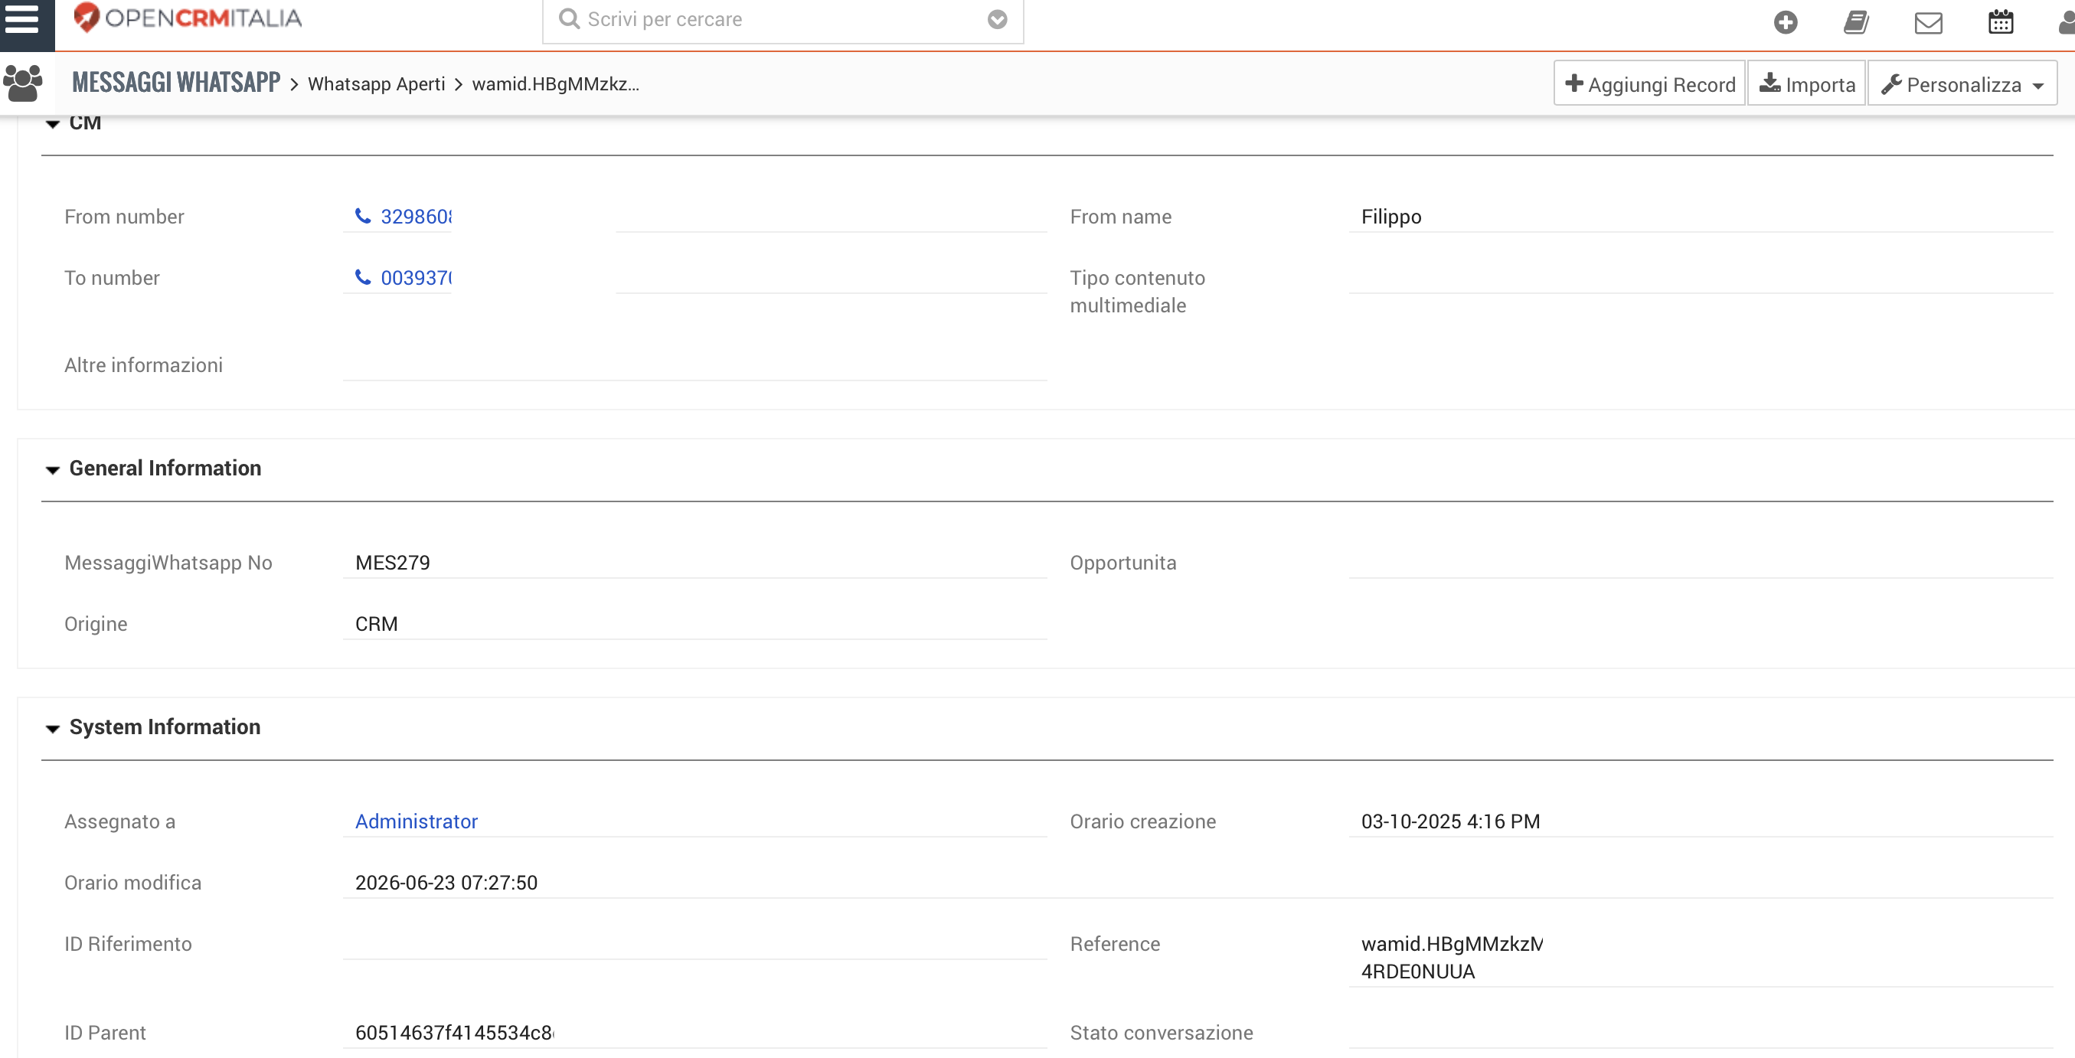Screen dimensions: 2075x1058
Task: Click the From number 329860 link
Action: click(x=416, y=217)
